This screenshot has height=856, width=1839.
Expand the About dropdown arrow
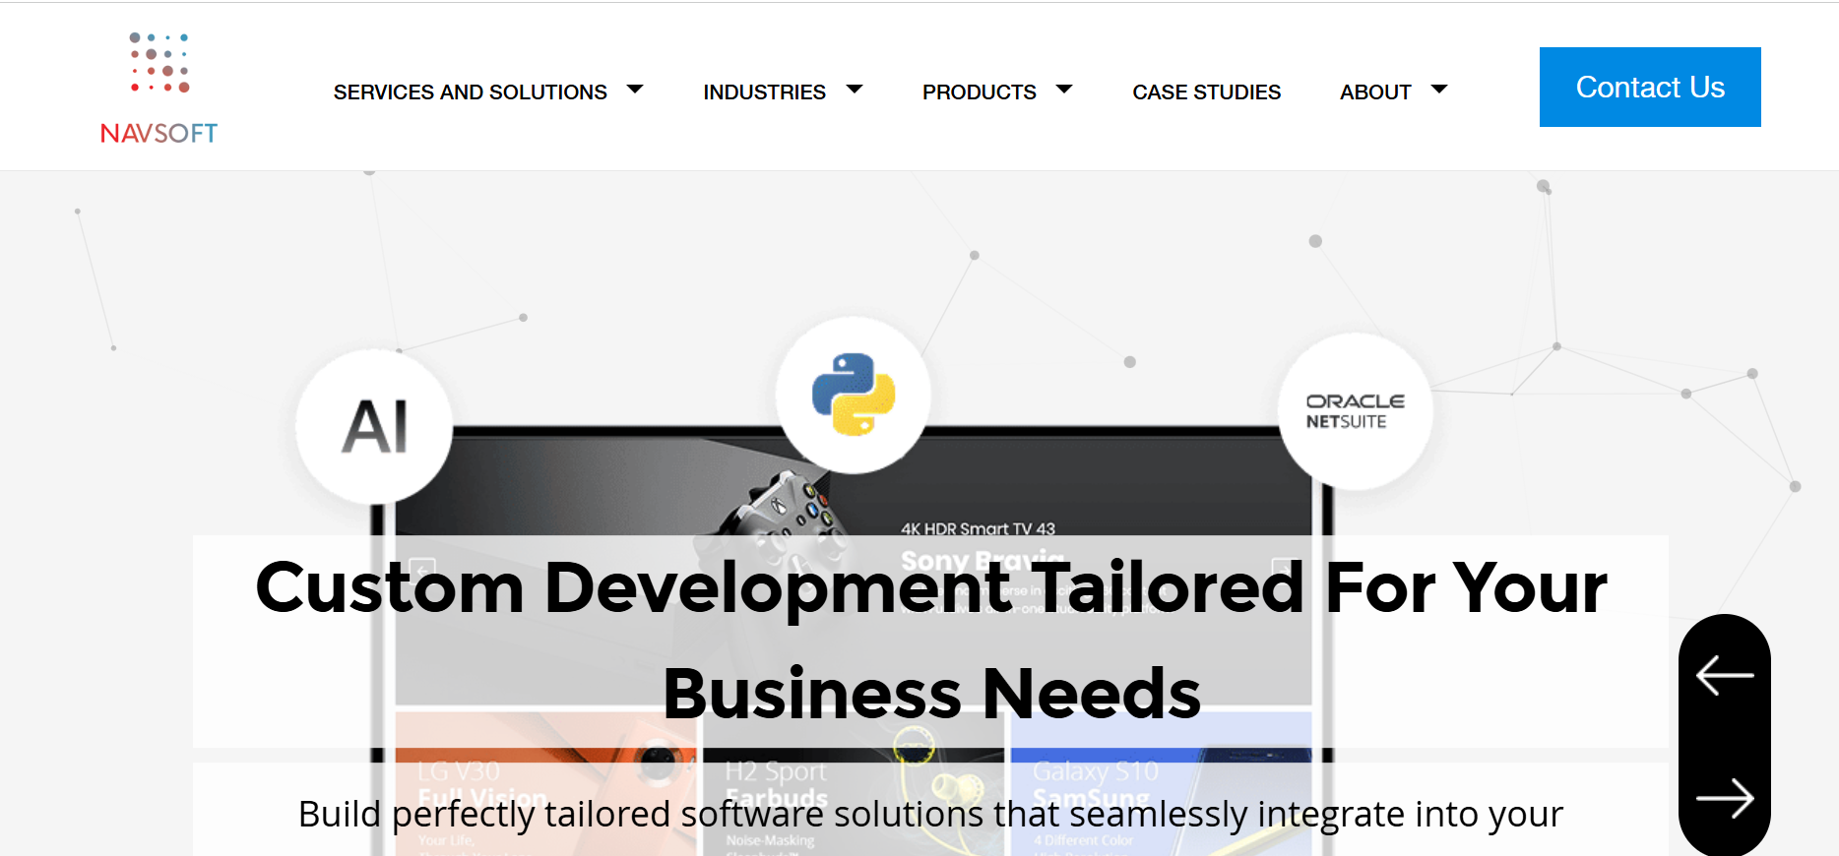tap(1439, 90)
